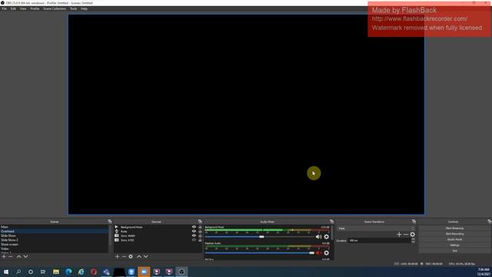Launch Microsoft Edge from taskbar
The width and height of the screenshot is (492, 277).
click(68, 272)
